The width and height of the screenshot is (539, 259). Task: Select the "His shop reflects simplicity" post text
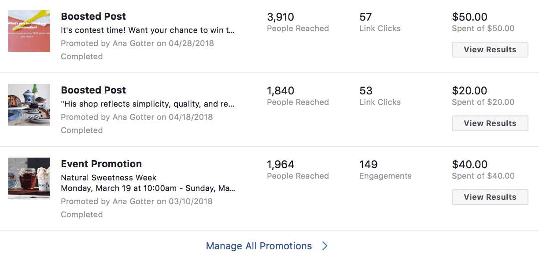tap(148, 104)
